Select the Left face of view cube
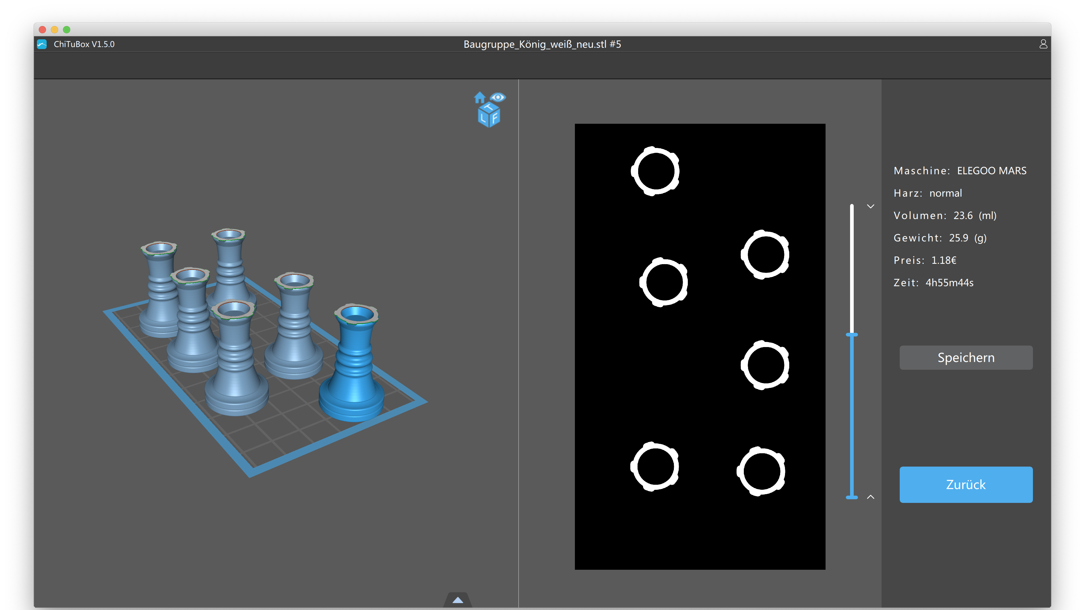This screenshot has height=610, width=1085. point(483,119)
